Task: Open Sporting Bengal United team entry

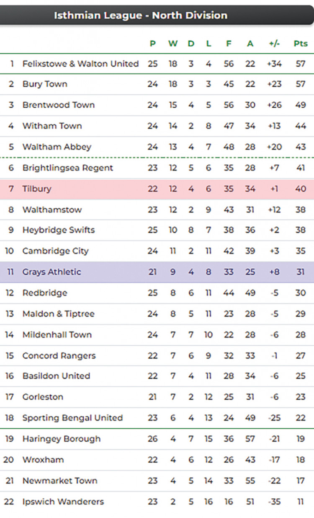Action: click(x=72, y=418)
